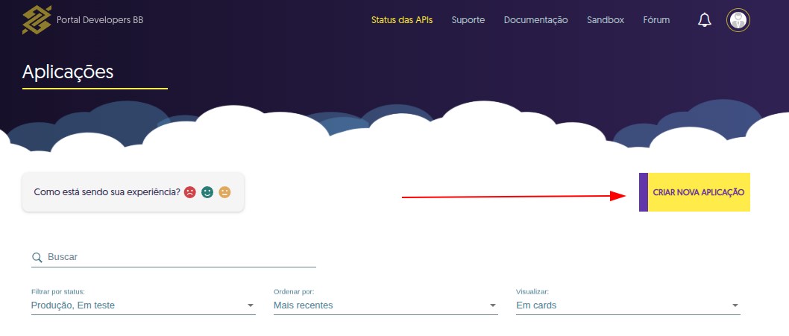Visit the Fórum link
Image resolution: width=789 pixels, height=336 pixels.
click(x=656, y=20)
